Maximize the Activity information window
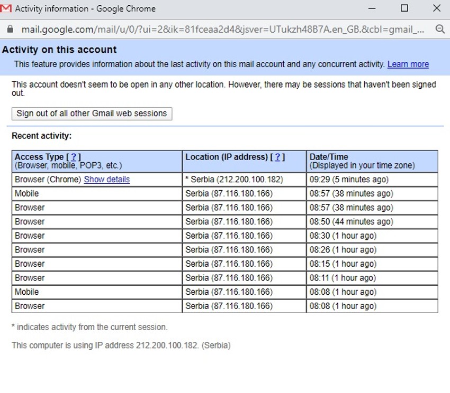 (x=404, y=8)
